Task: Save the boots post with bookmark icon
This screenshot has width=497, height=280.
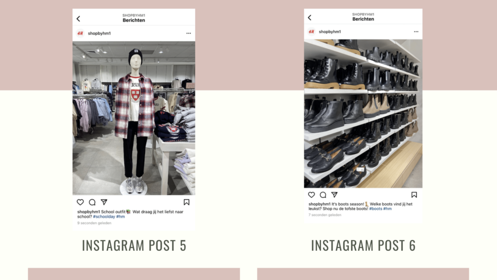Action: [x=414, y=194]
